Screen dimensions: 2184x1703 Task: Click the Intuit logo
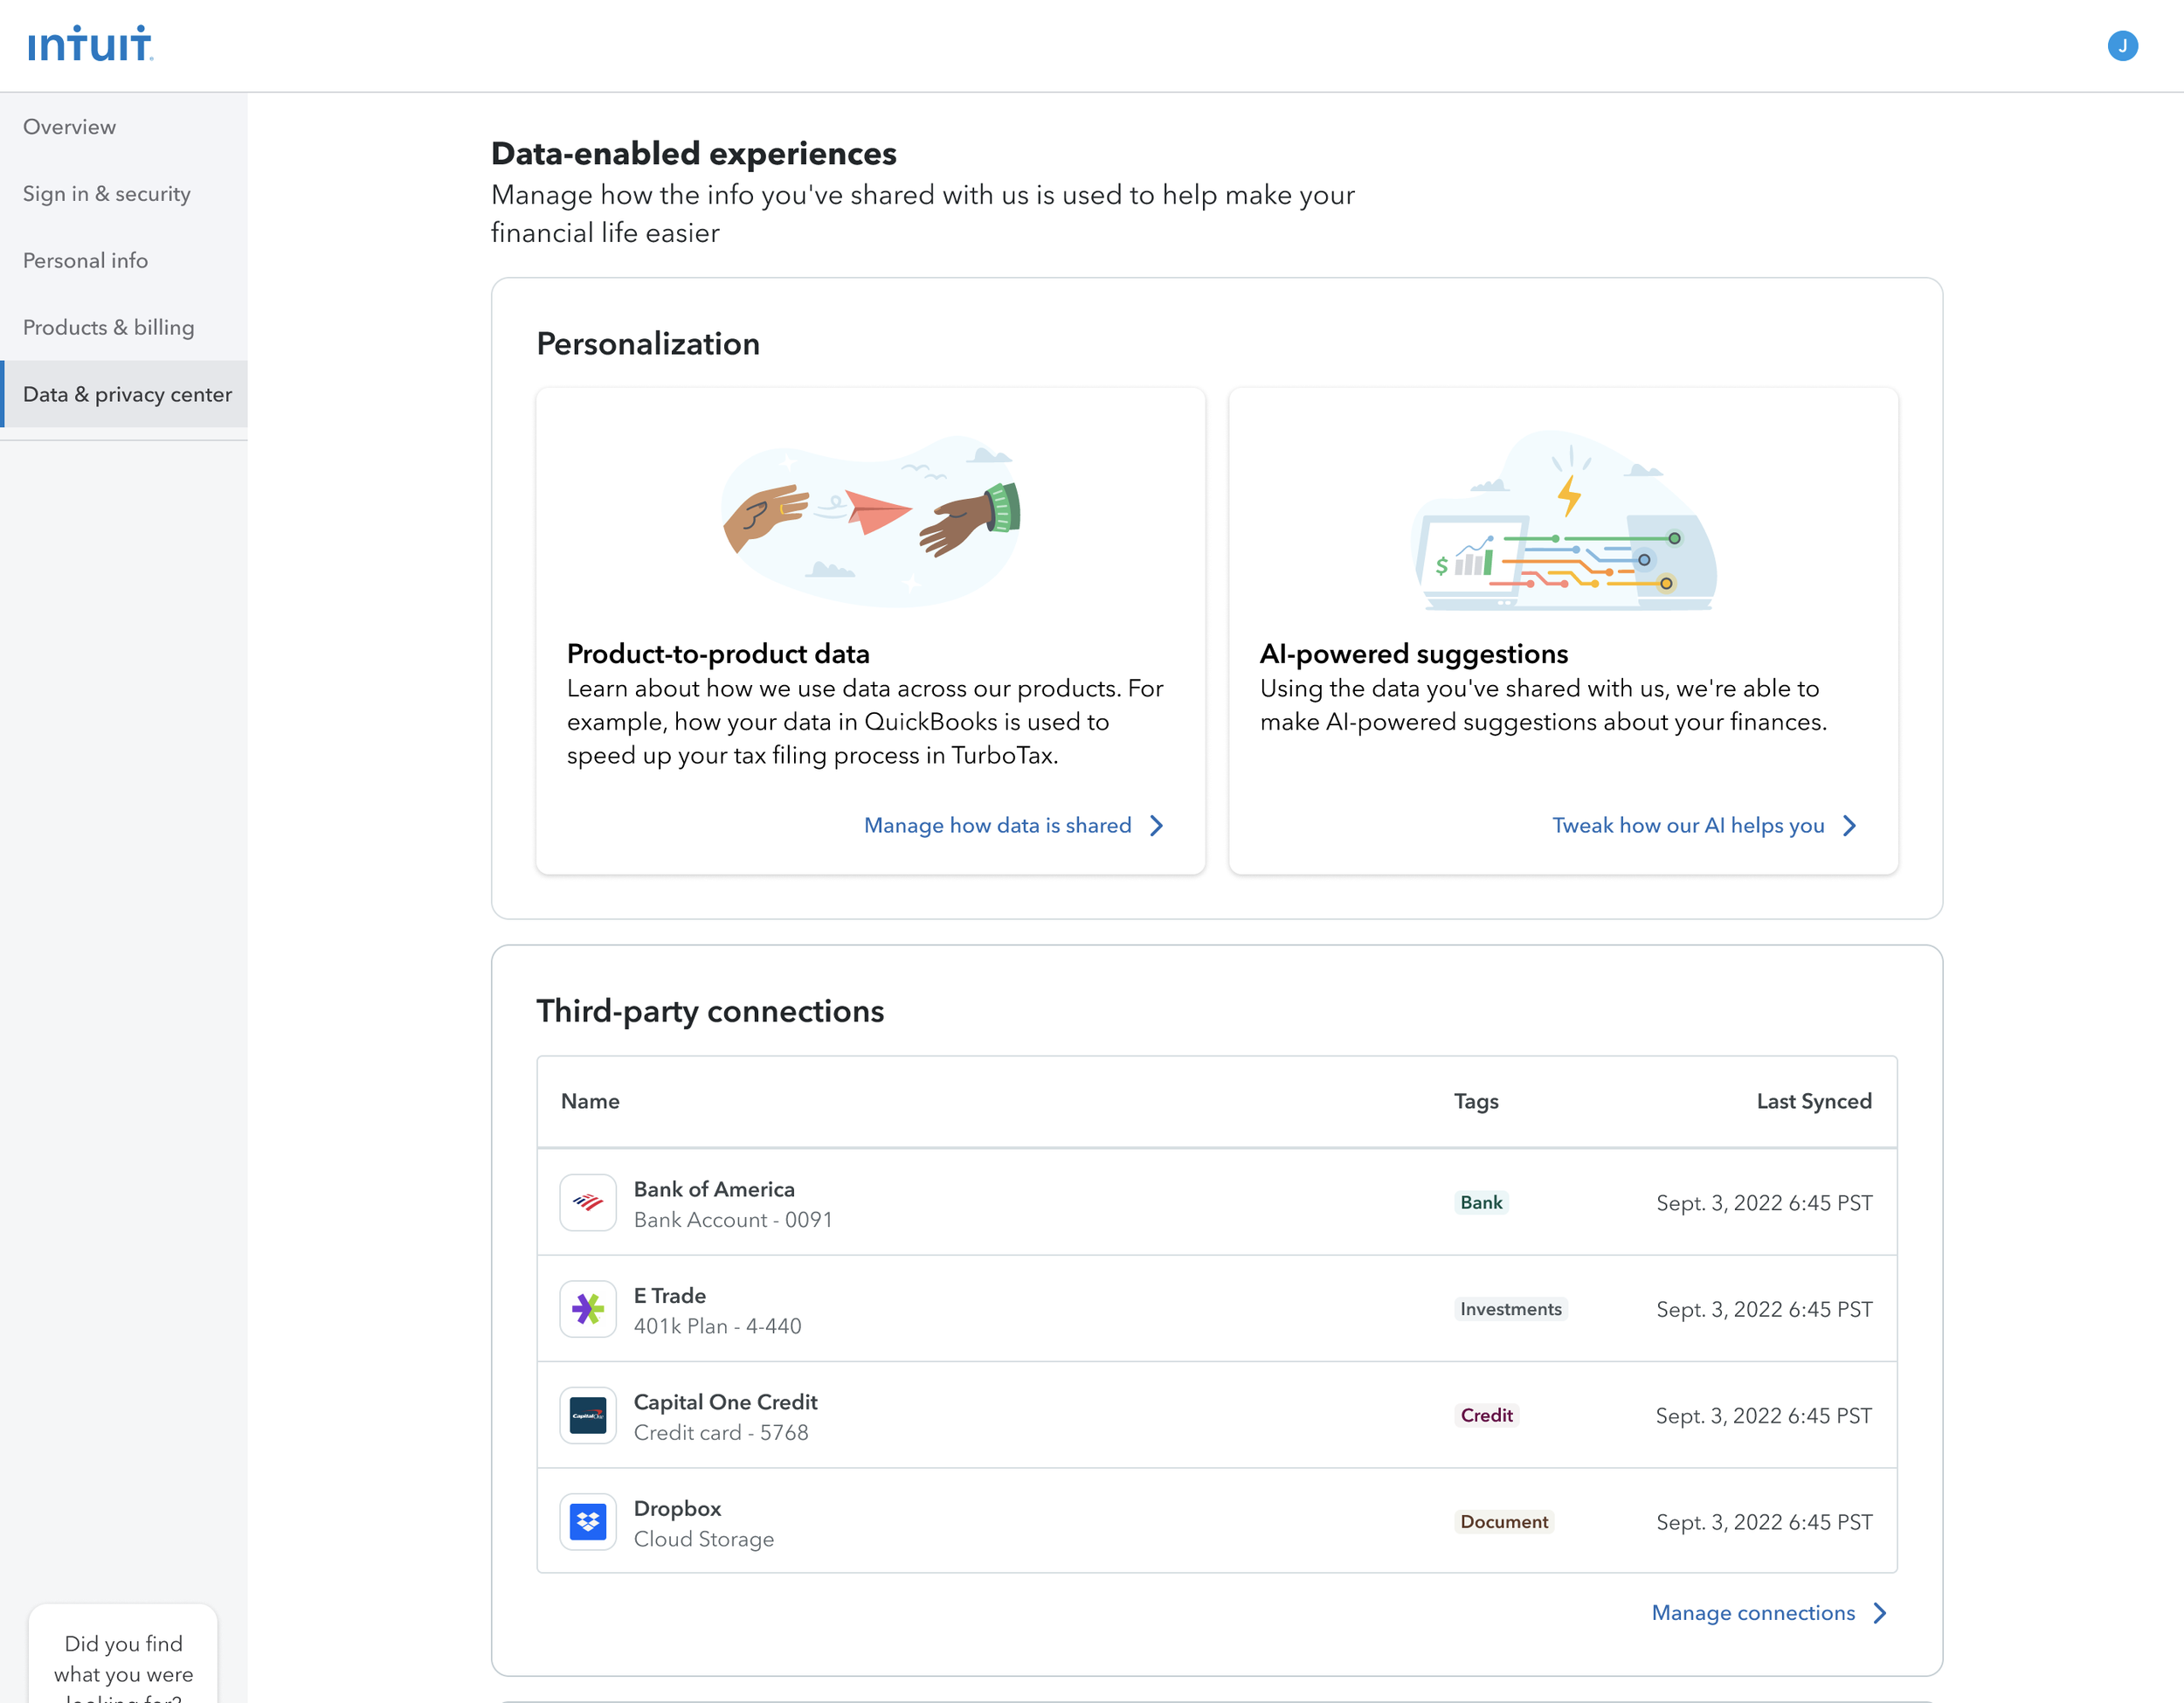click(90, 44)
